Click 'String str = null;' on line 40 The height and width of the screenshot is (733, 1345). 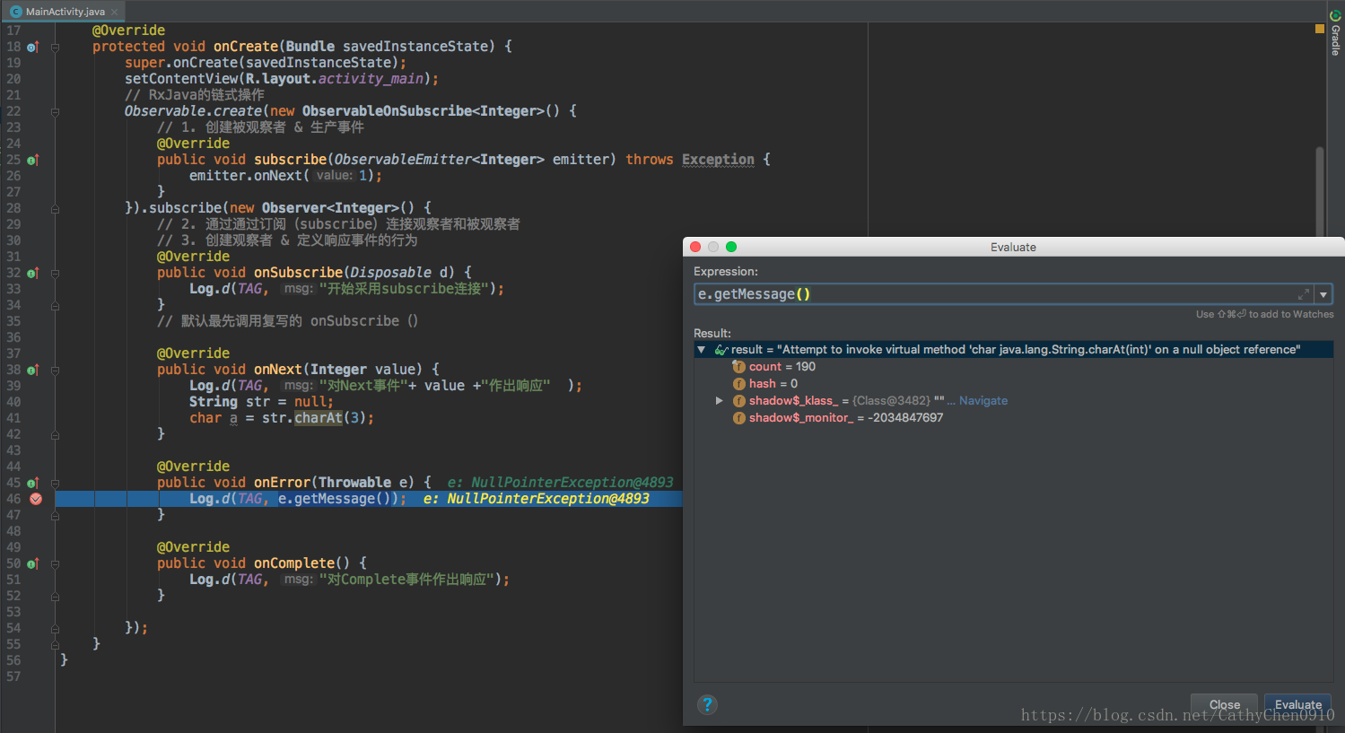pyautogui.click(x=261, y=402)
